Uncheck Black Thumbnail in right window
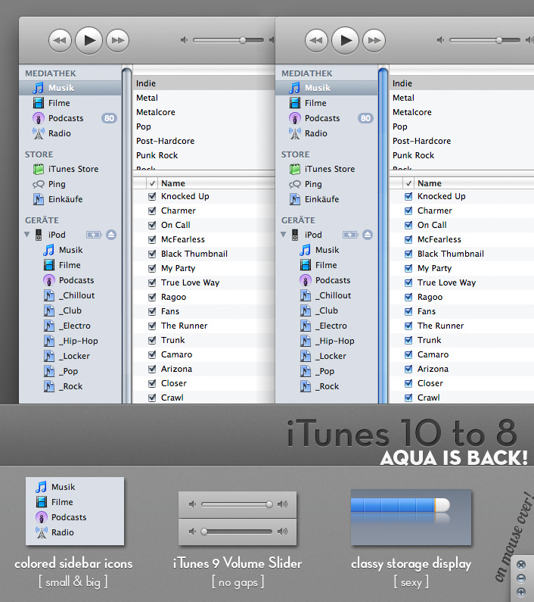This screenshot has height=602, width=534. pyautogui.click(x=408, y=254)
